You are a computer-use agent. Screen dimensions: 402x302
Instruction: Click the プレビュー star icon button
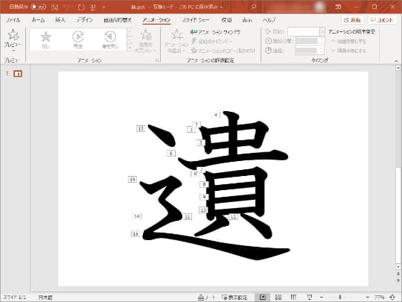pos(13,34)
